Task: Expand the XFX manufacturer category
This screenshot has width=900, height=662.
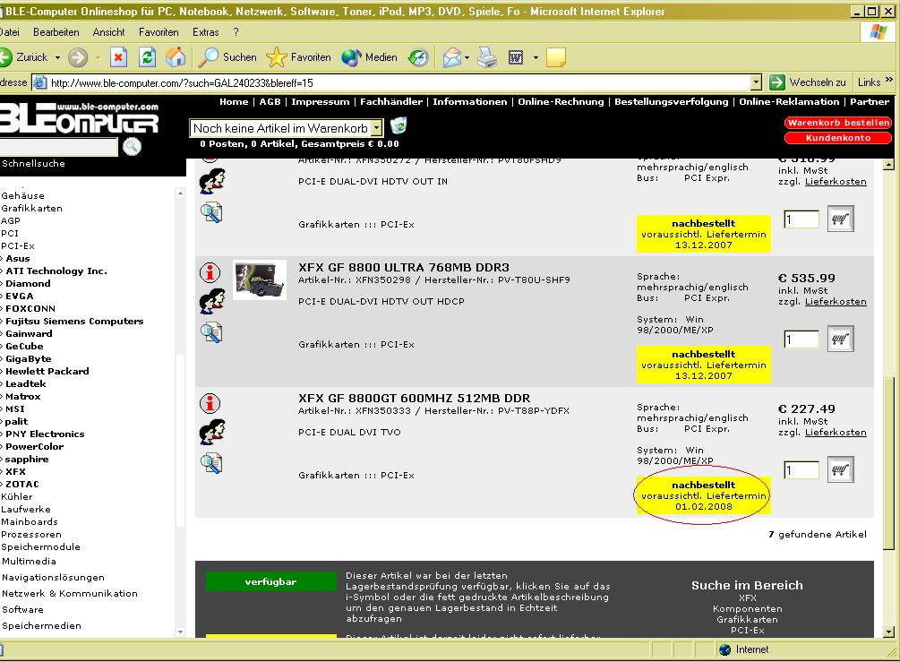Action: tap(15, 471)
